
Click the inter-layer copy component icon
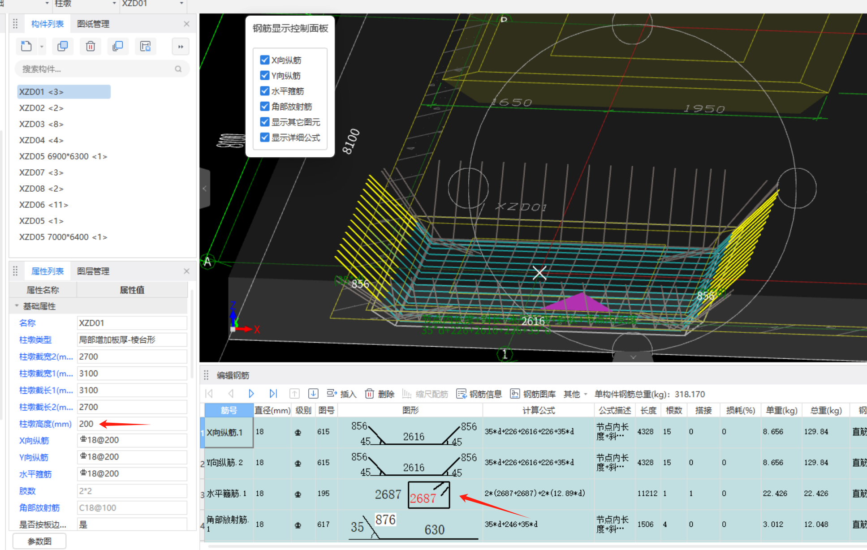pyautogui.click(x=118, y=46)
